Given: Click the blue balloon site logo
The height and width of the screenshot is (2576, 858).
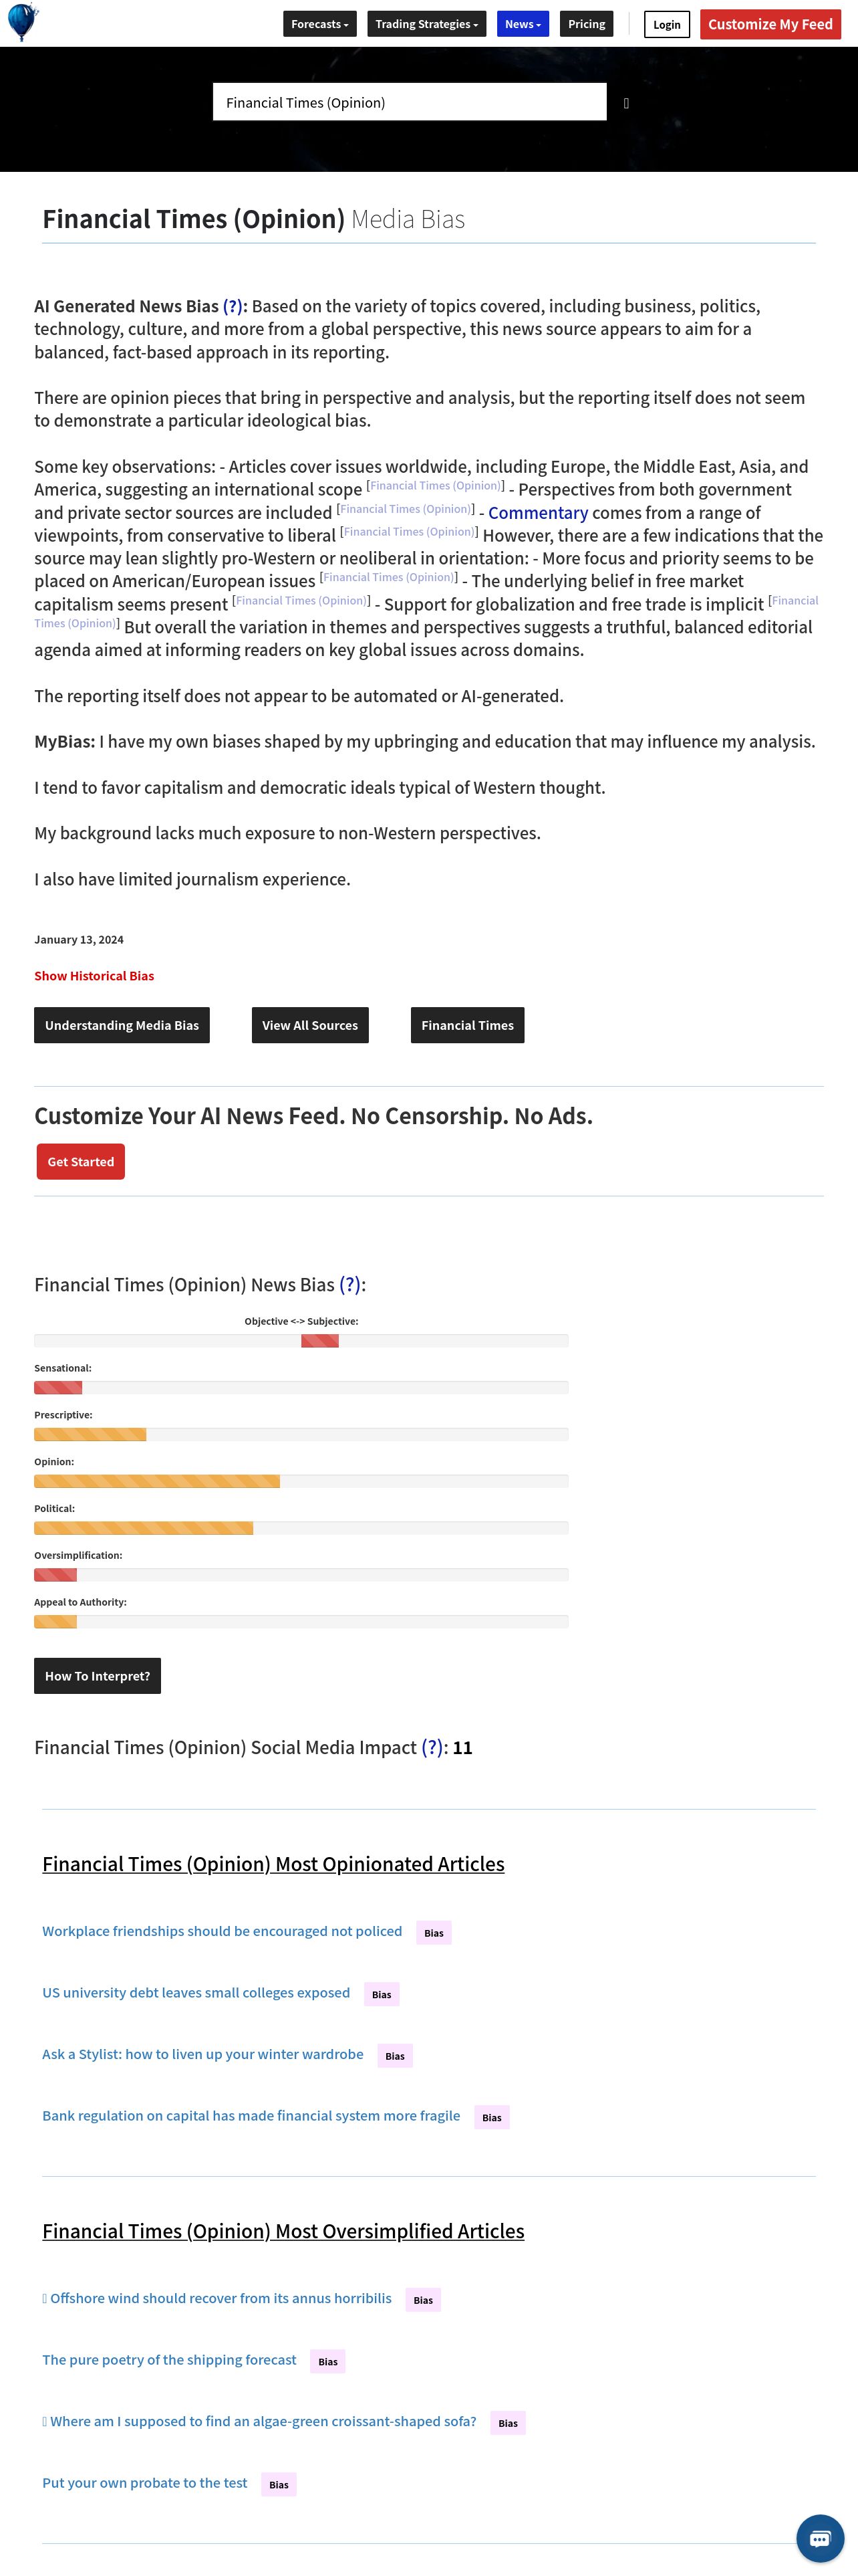Looking at the screenshot, I should pos(22,22).
